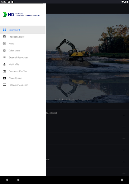Image resolution: width=129 pixels, height=184 pixels.
Task: Click the News newspaper icon
Action: [x=4, y=43]
